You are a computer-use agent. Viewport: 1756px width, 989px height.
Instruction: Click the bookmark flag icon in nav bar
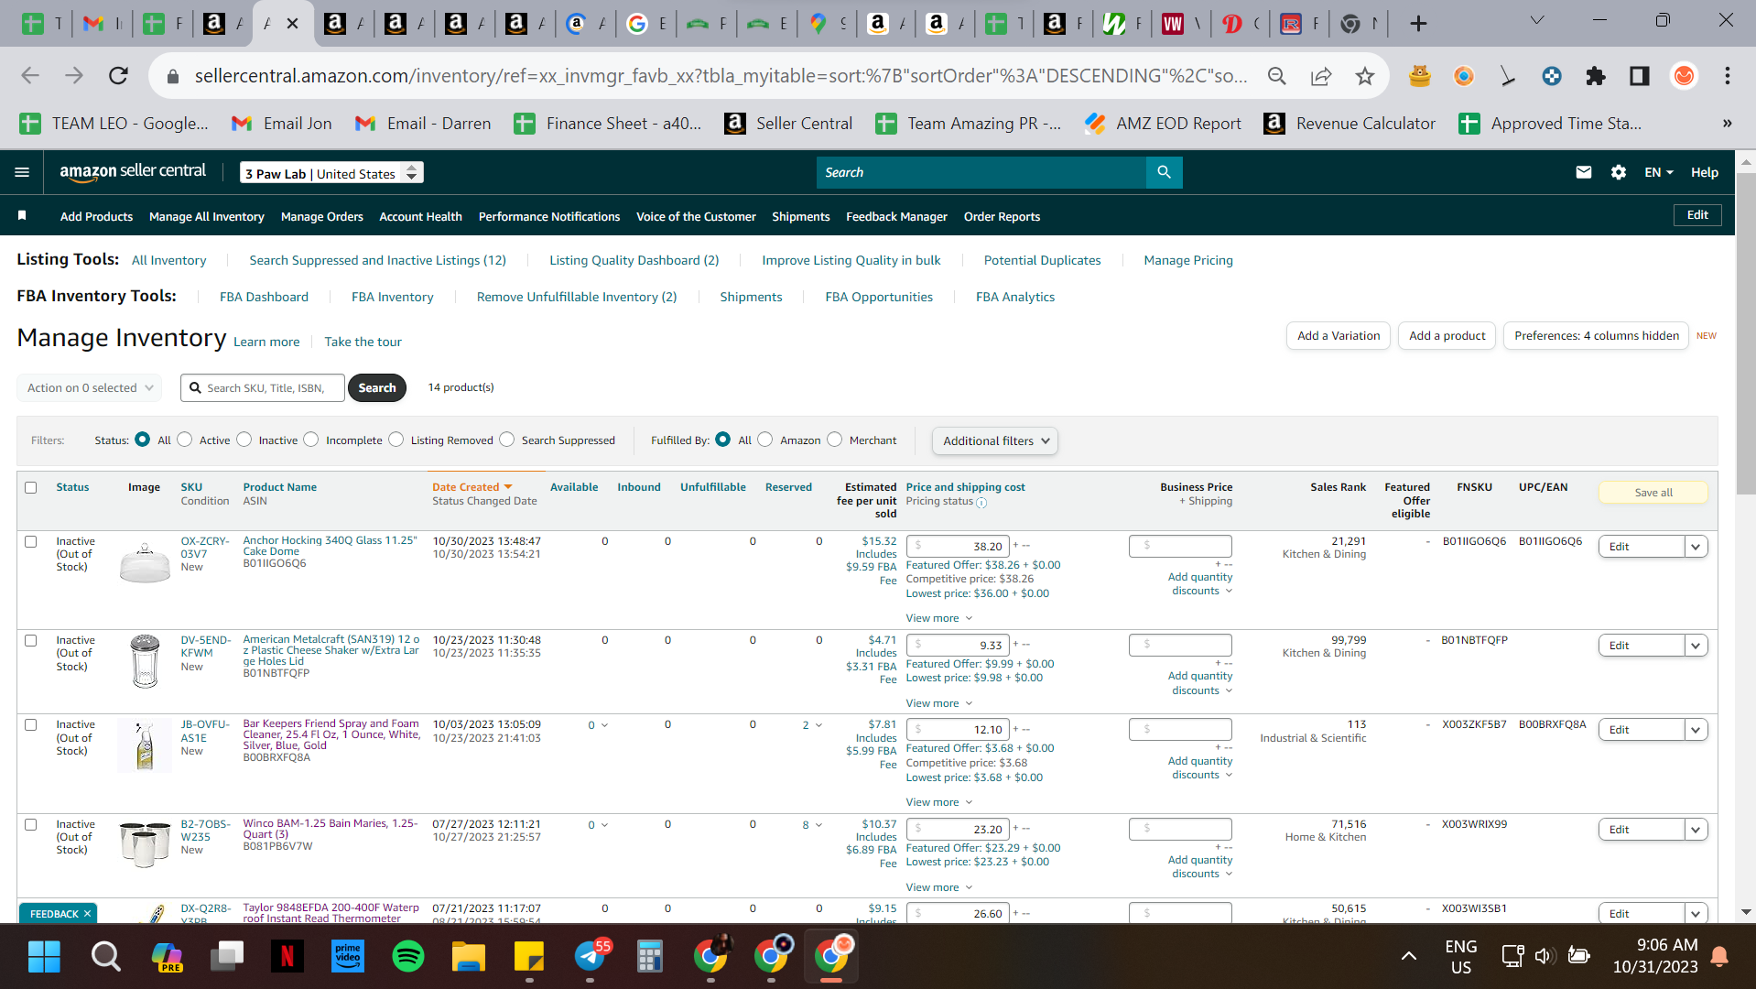point(22,216)
